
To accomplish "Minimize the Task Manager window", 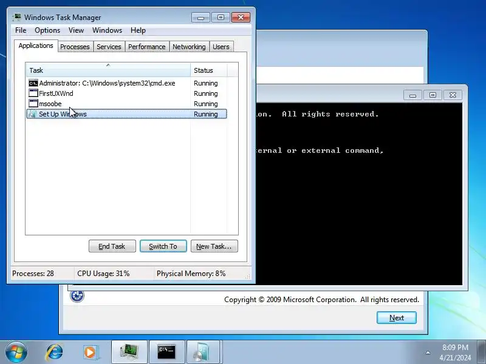I will (200, 18).
